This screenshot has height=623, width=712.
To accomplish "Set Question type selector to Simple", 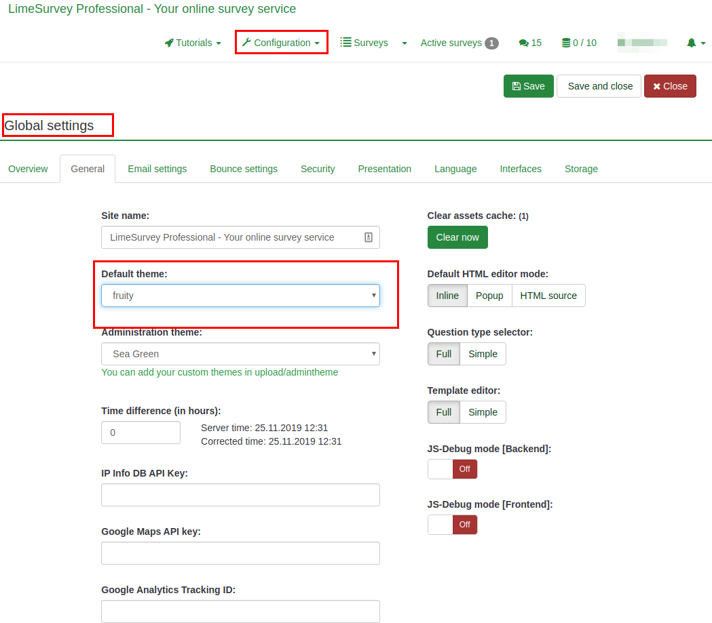I will [x=483, y=354].
